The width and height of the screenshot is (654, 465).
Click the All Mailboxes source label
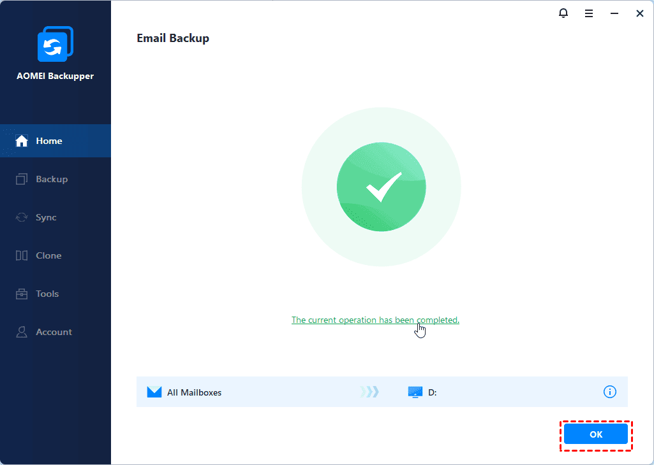pos(195,392)
